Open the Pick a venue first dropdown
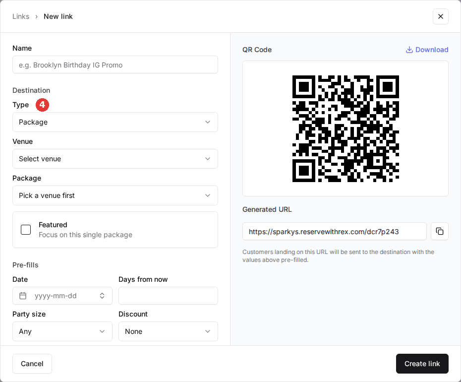461x382 pixels. (x=115, y=195)
